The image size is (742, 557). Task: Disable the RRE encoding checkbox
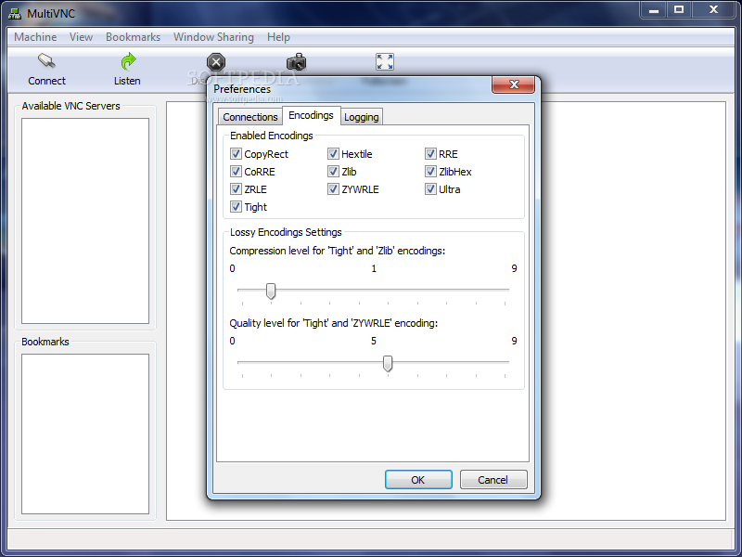430,153
